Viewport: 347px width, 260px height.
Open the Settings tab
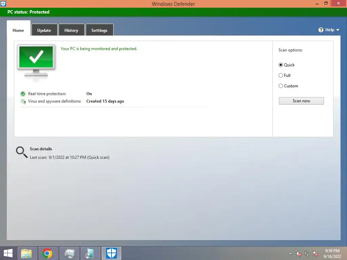click(99, 30)
